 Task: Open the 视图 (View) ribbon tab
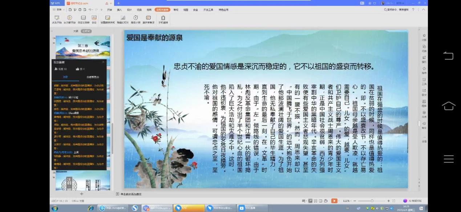pos(186,10)
